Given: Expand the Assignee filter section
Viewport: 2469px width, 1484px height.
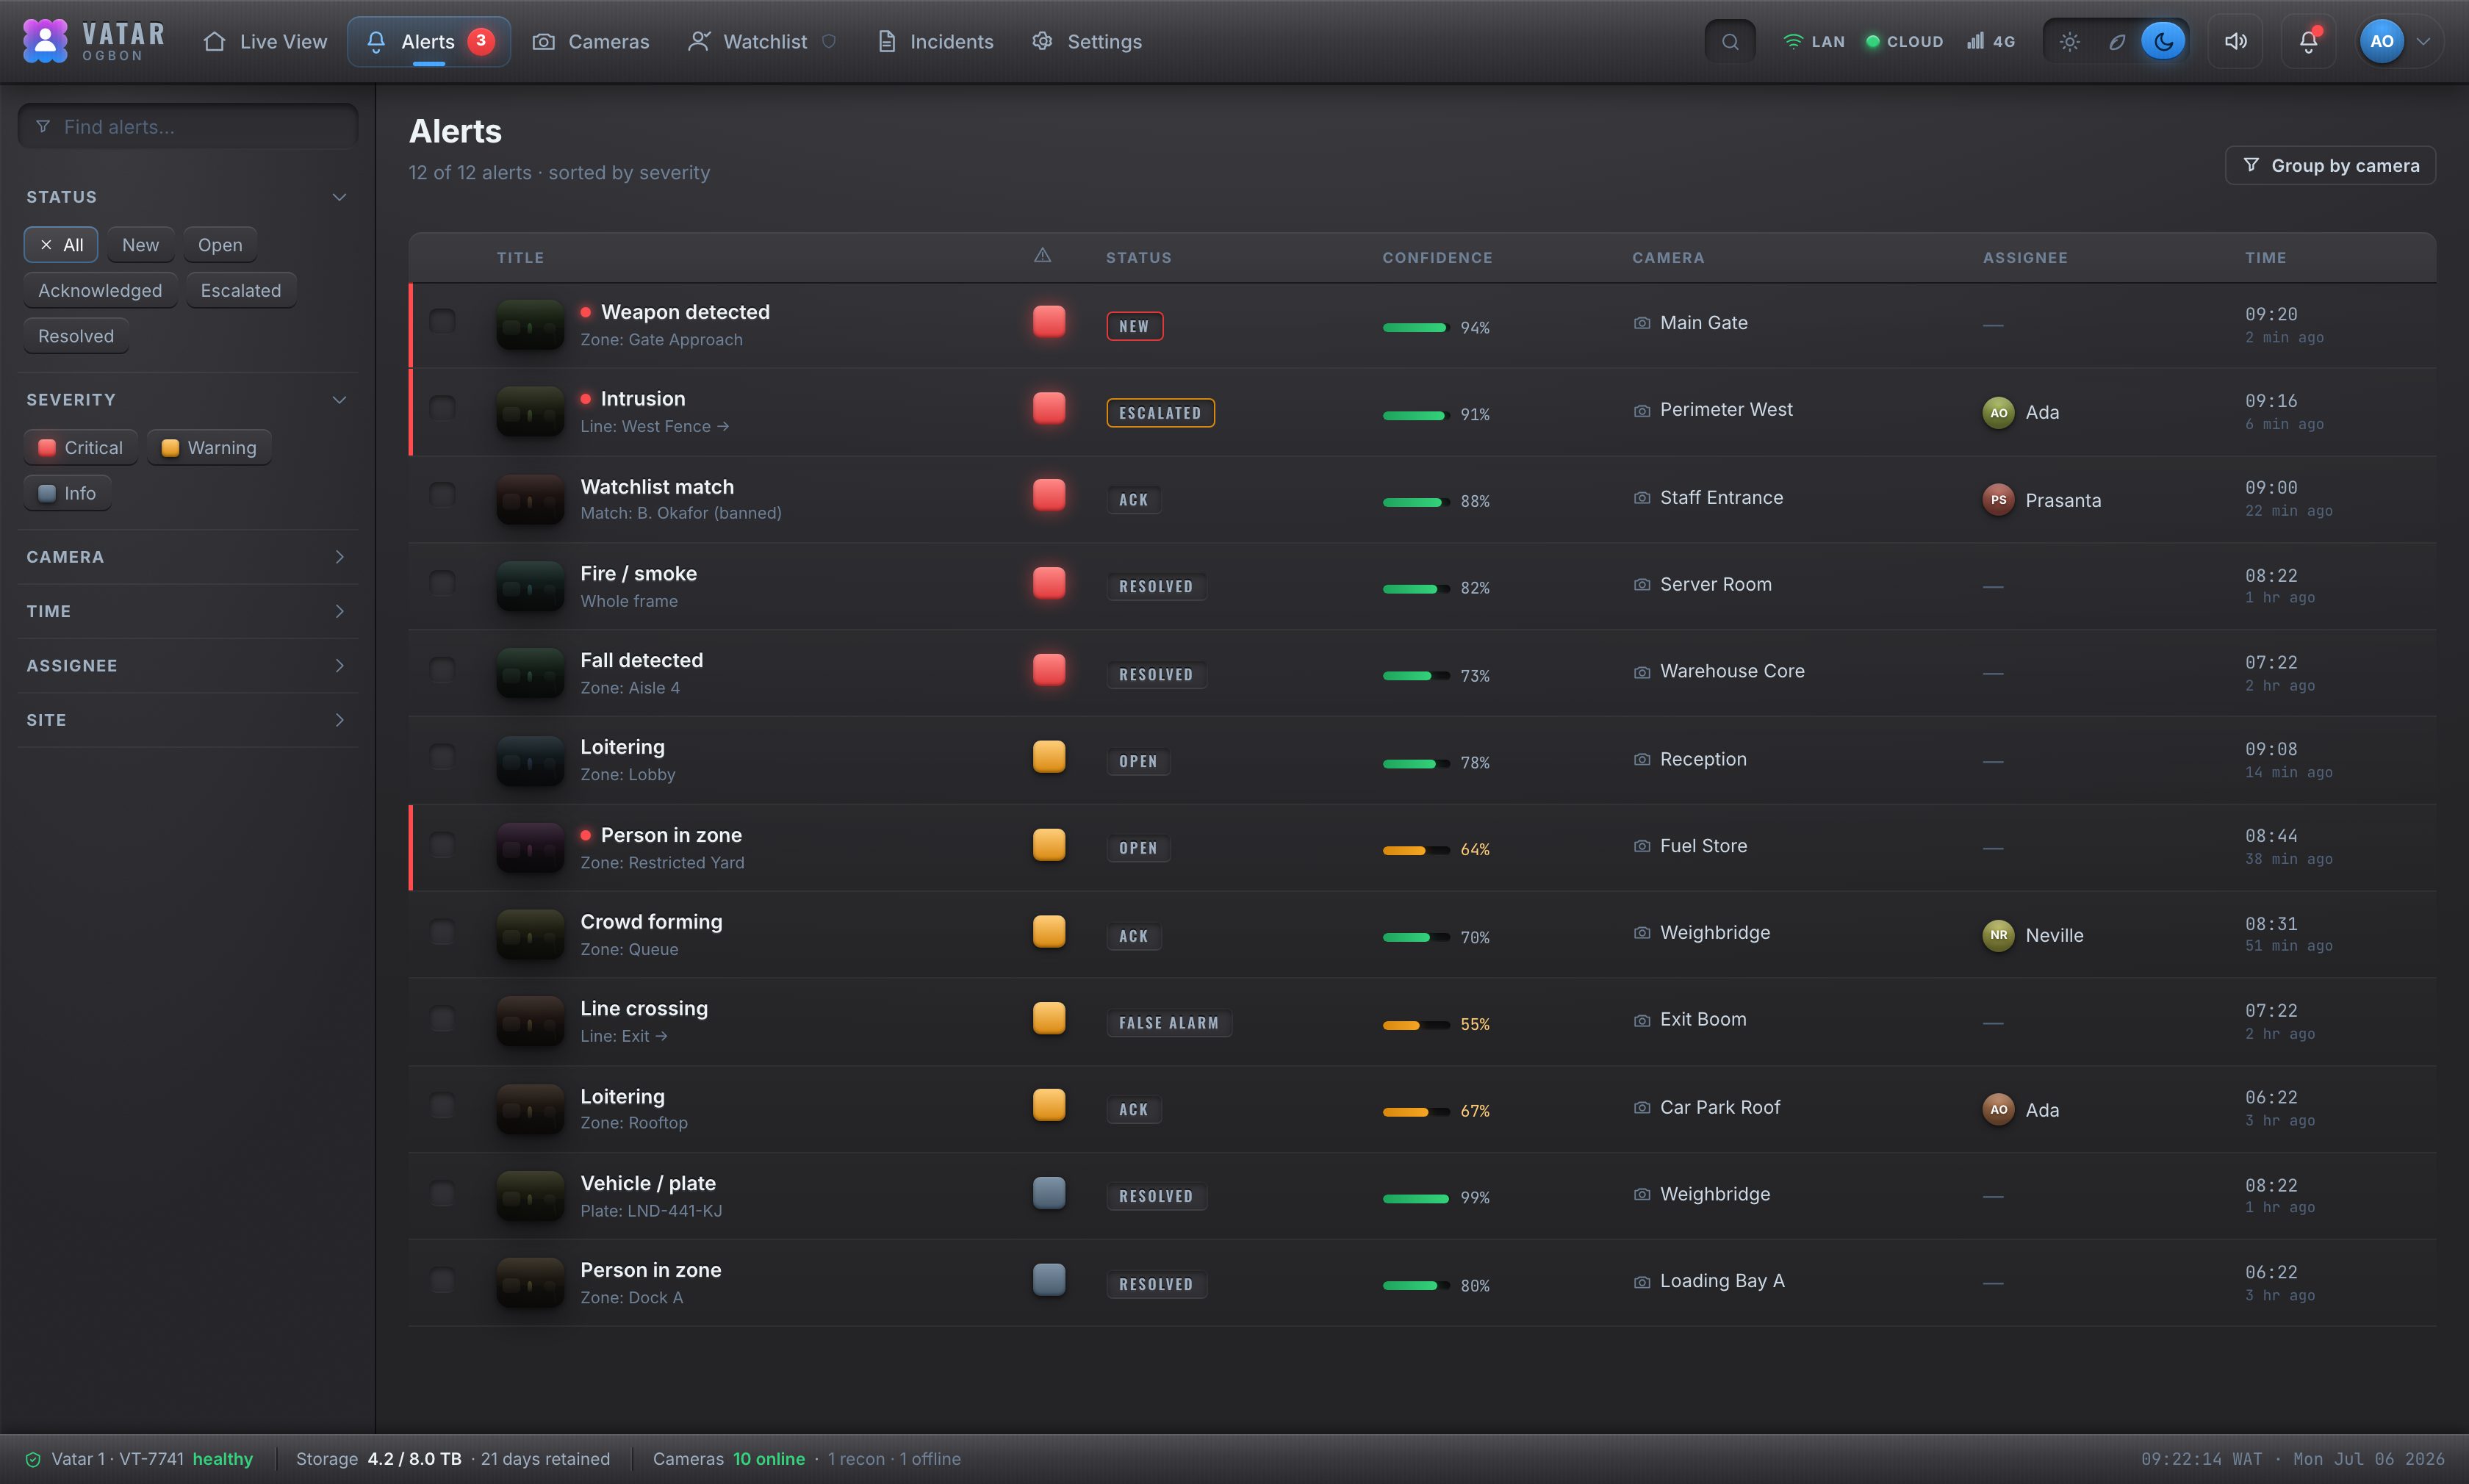Looking at the screenshot, I should coord(188,666).
